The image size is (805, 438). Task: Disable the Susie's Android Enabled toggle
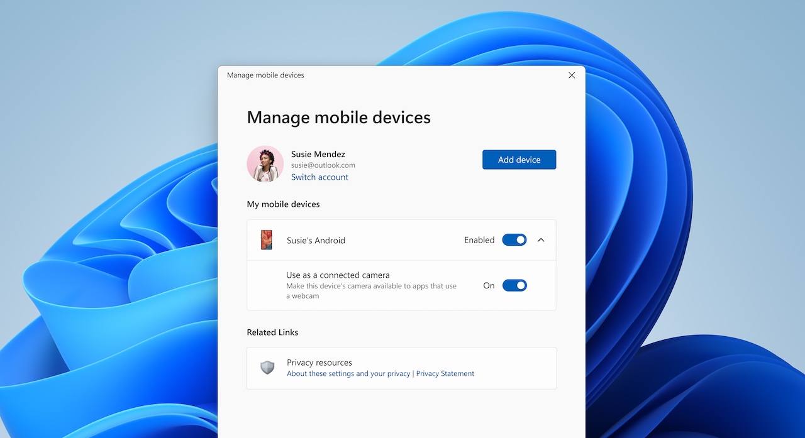514,240
